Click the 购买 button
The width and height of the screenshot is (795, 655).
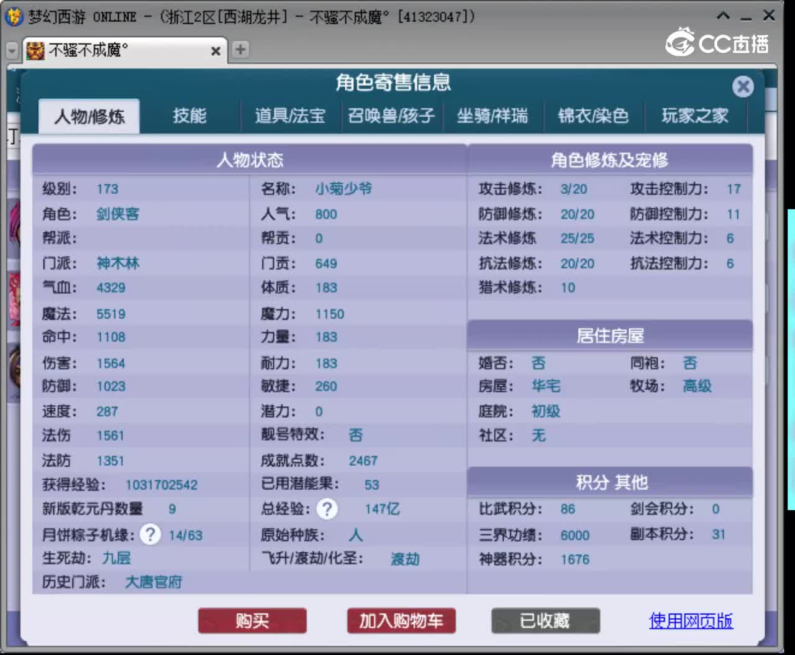coord(252,621)
